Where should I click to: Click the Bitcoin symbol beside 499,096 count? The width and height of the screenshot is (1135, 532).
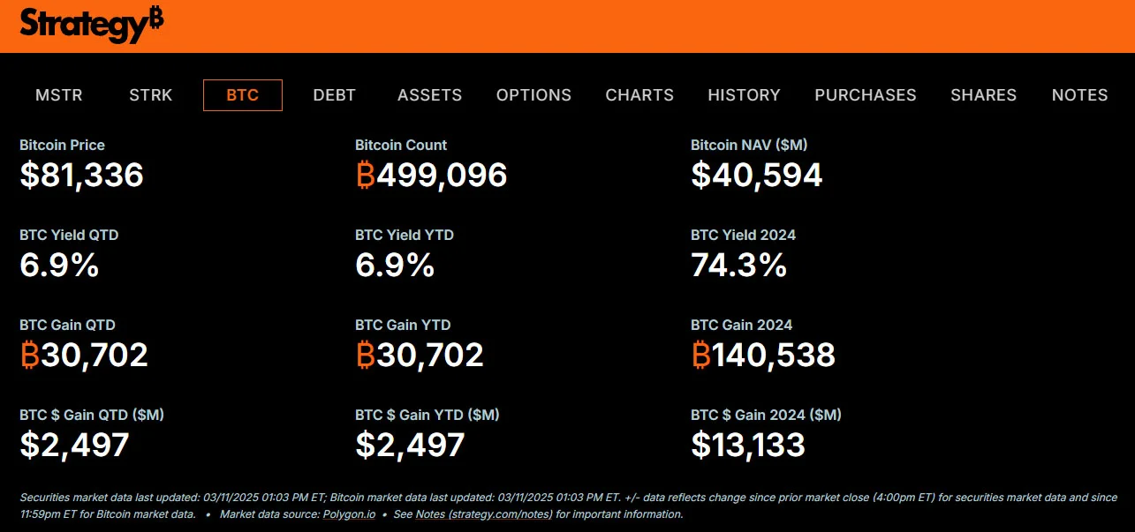click(366, 175)
